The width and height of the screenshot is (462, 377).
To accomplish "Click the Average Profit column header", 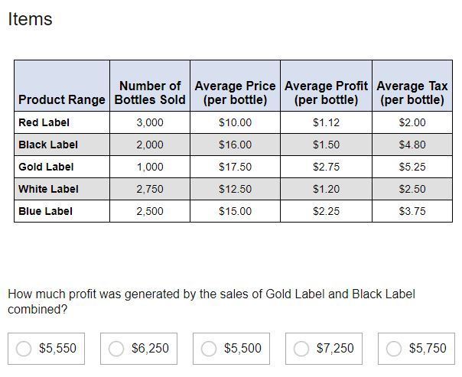I will (326, 93).
